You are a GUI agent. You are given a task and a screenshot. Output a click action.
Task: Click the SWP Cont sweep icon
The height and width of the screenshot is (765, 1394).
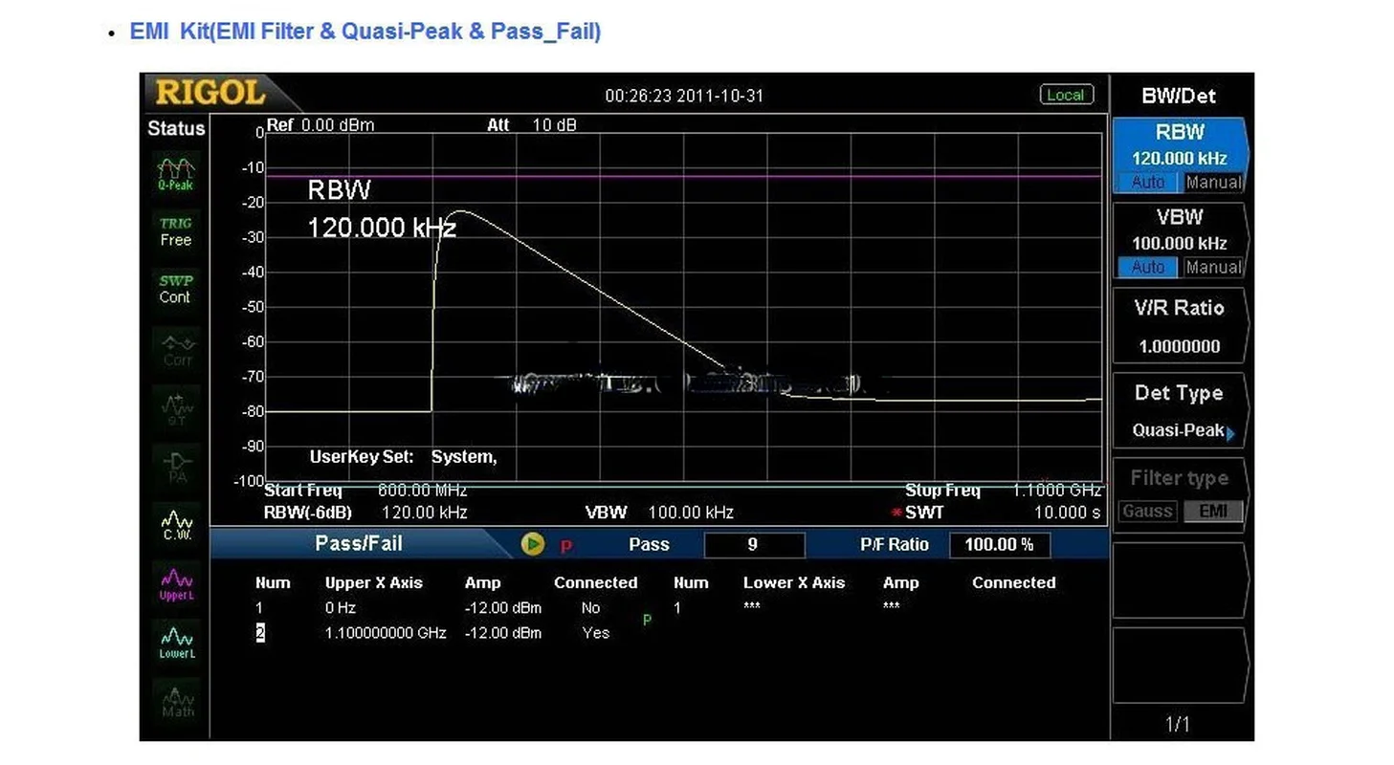[x=176, y=289]
